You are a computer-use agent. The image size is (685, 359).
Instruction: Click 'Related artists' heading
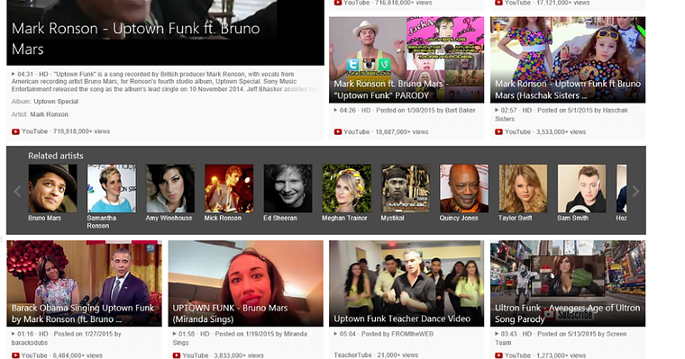(56, 156)
